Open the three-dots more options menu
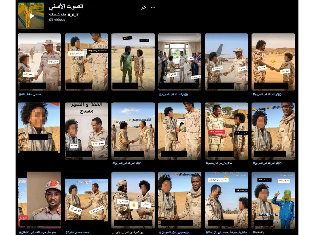The width and height of the screenshot is (314, 235). (153, 8)
